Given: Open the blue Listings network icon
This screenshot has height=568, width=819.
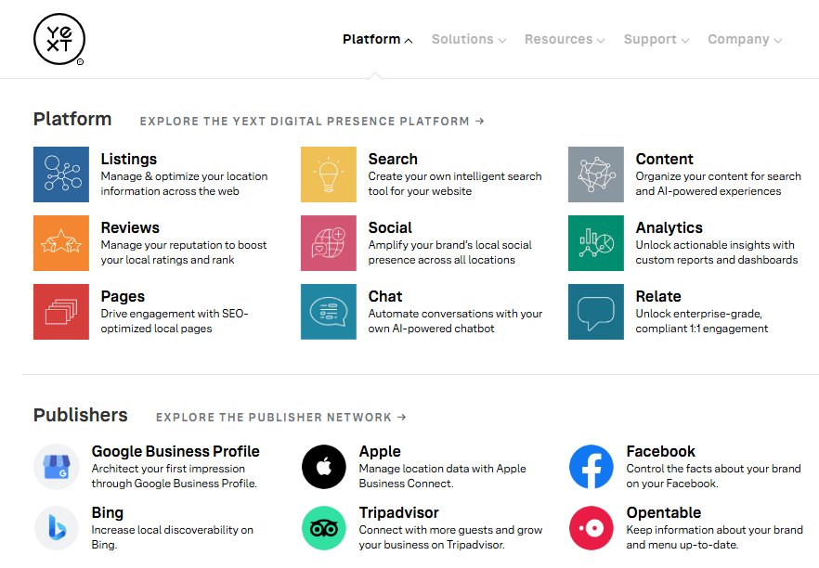Looking at the screenshot, I should (x=61, y=174).
